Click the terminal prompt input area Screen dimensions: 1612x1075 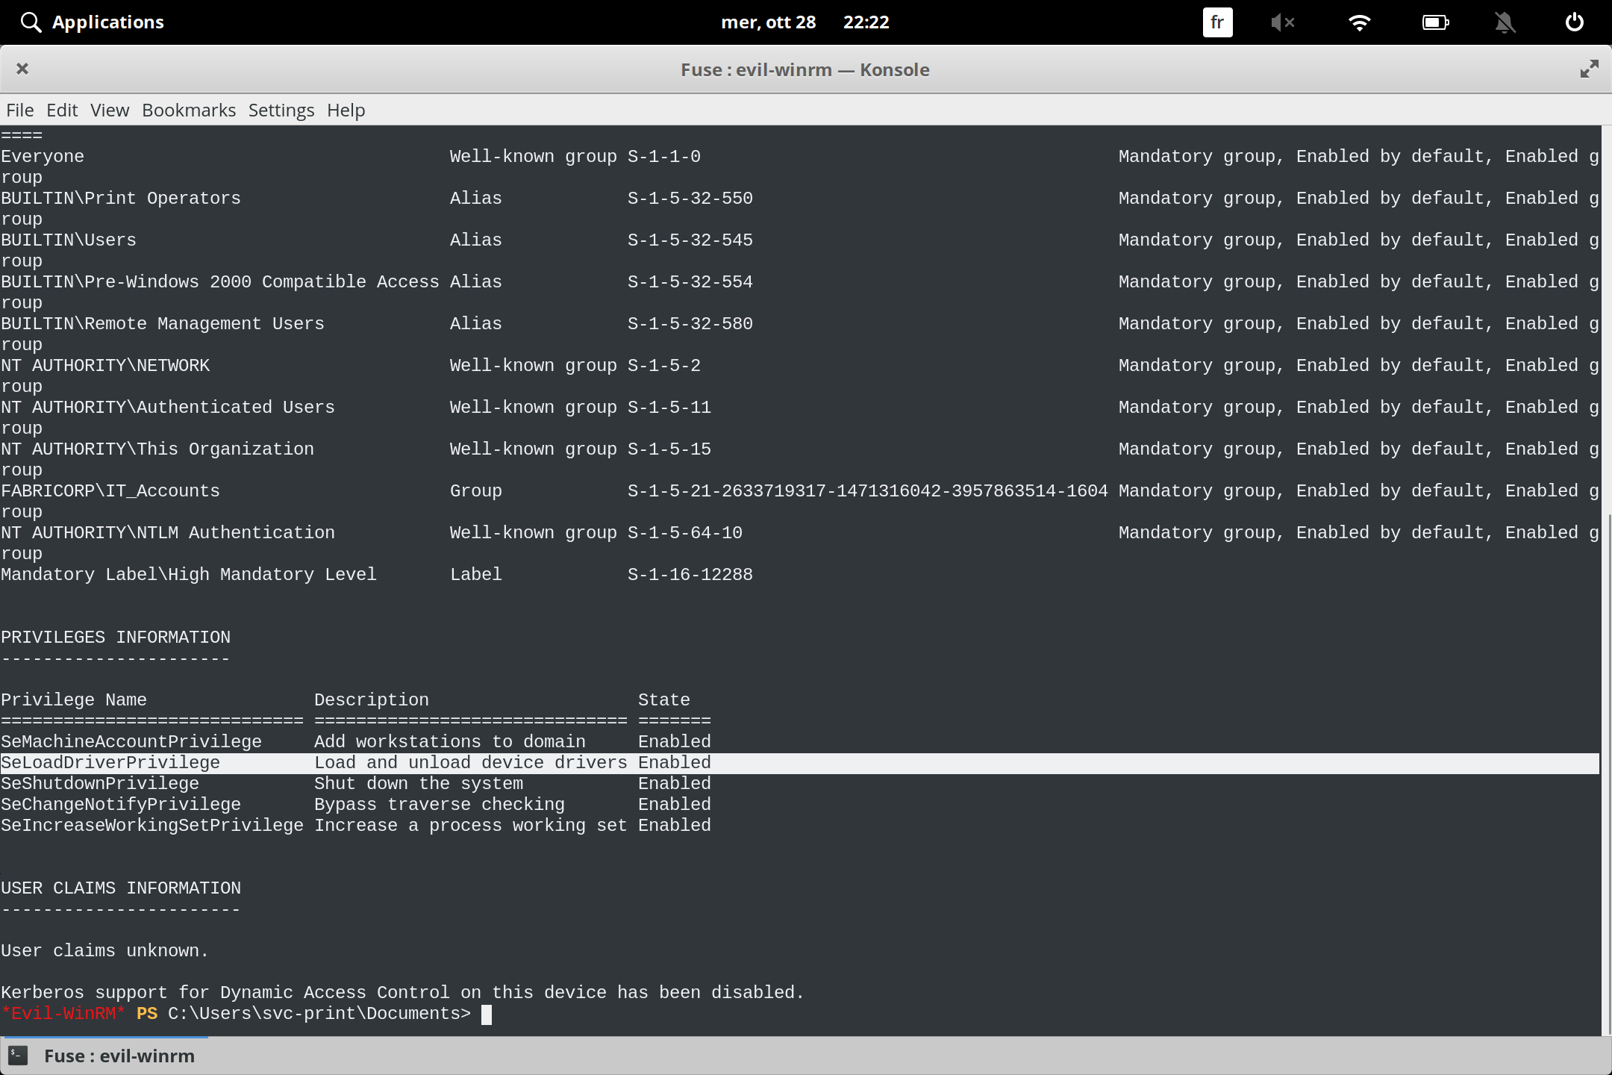pos(488,1013)
